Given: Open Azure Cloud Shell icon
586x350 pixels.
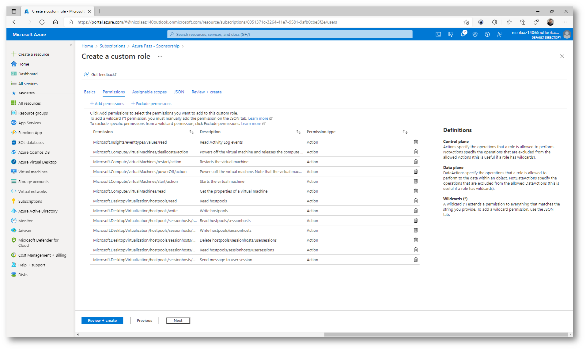Looking at the screenshot, I should [x=438, y=34].
